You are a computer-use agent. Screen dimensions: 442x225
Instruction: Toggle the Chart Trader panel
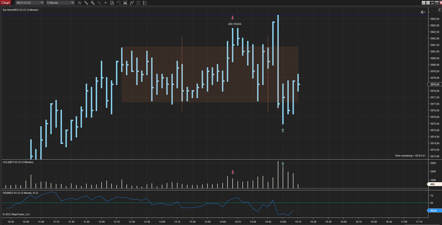119,3
